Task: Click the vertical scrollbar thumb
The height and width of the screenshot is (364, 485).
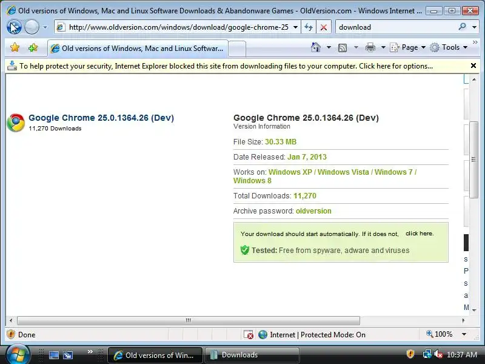Action: tap(474, 160)
